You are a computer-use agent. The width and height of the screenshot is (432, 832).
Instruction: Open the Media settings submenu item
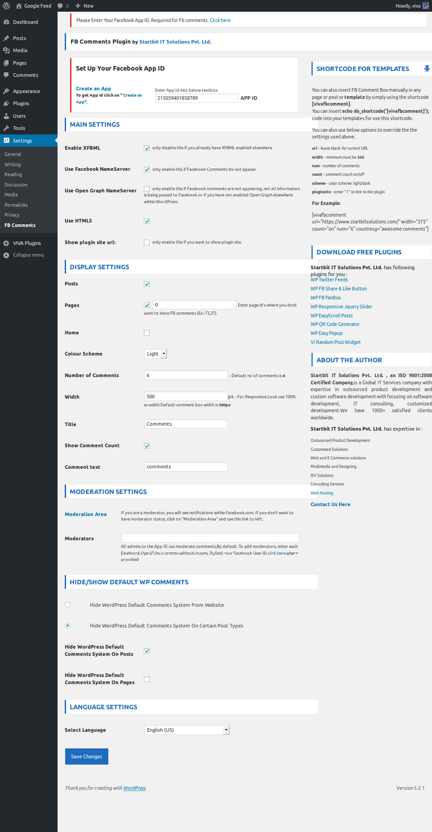click(x=11, y=195)
